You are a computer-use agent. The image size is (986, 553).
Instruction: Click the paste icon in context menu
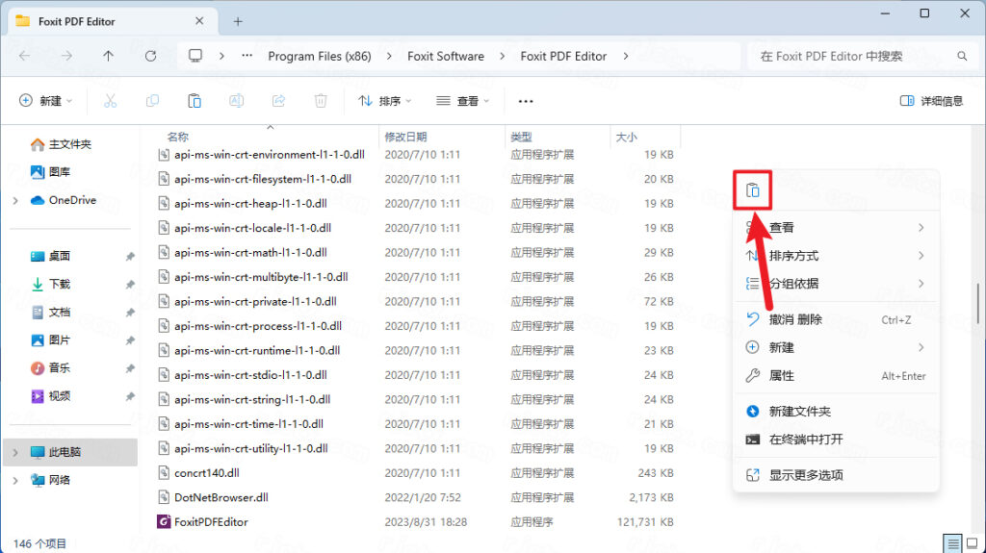pos(753,190)
